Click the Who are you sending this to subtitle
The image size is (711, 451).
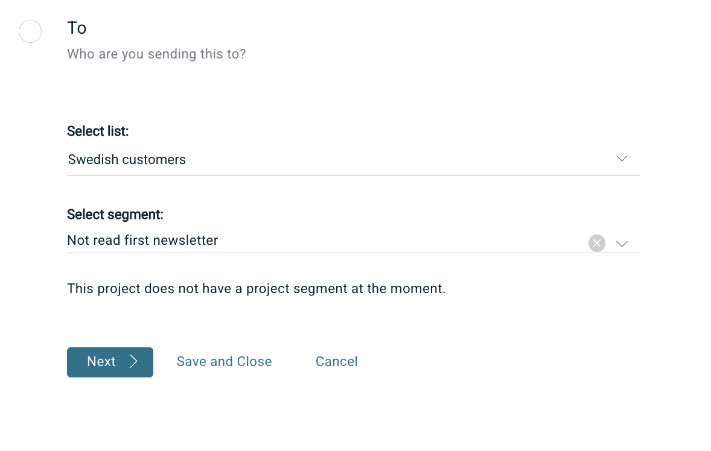coord(156,54)
